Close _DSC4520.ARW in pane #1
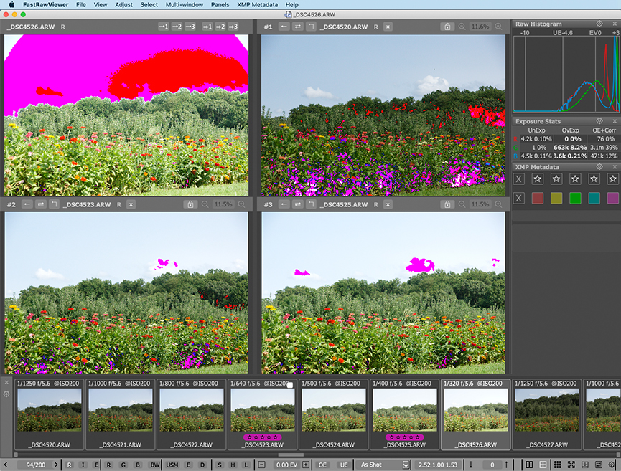The height and width of the screenshot is (471, 621). [x=388, y=27]
